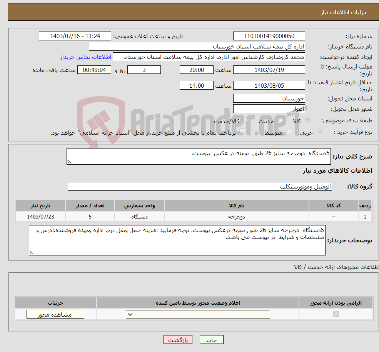Select the کالا/خدمت radio button
The width and height of the screenshot is (379, 352).
[246, 120]
